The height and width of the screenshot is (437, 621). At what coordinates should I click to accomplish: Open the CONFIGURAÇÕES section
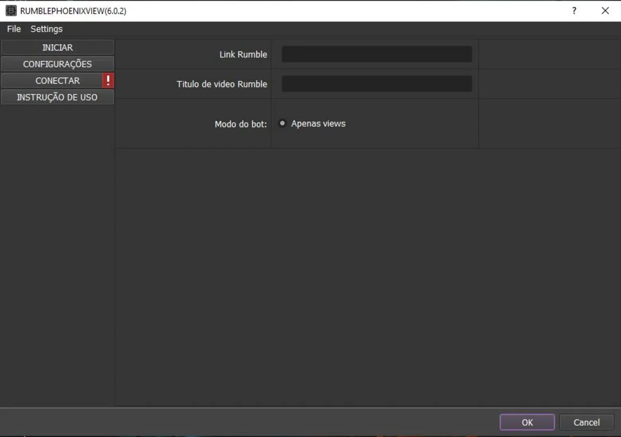pos(57,64)
